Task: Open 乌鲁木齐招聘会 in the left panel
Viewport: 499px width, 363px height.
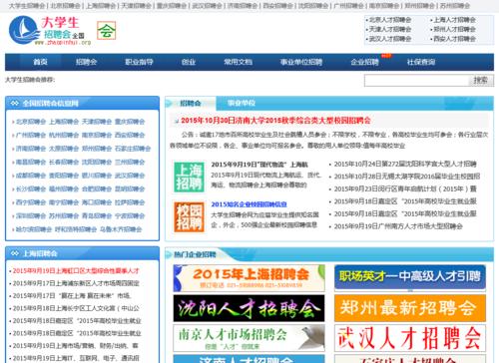Action: click(121, 229)
